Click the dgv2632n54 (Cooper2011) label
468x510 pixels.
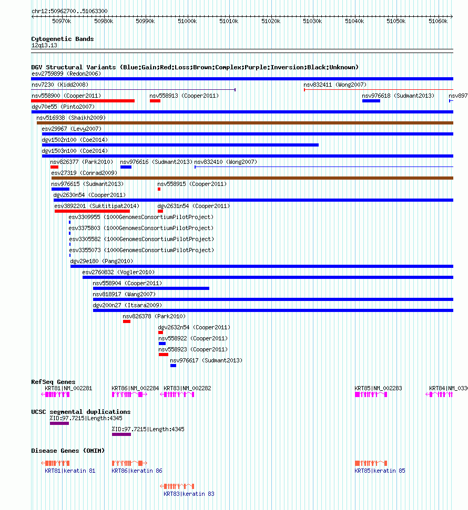pyautogui.click(x=194, y=327)
